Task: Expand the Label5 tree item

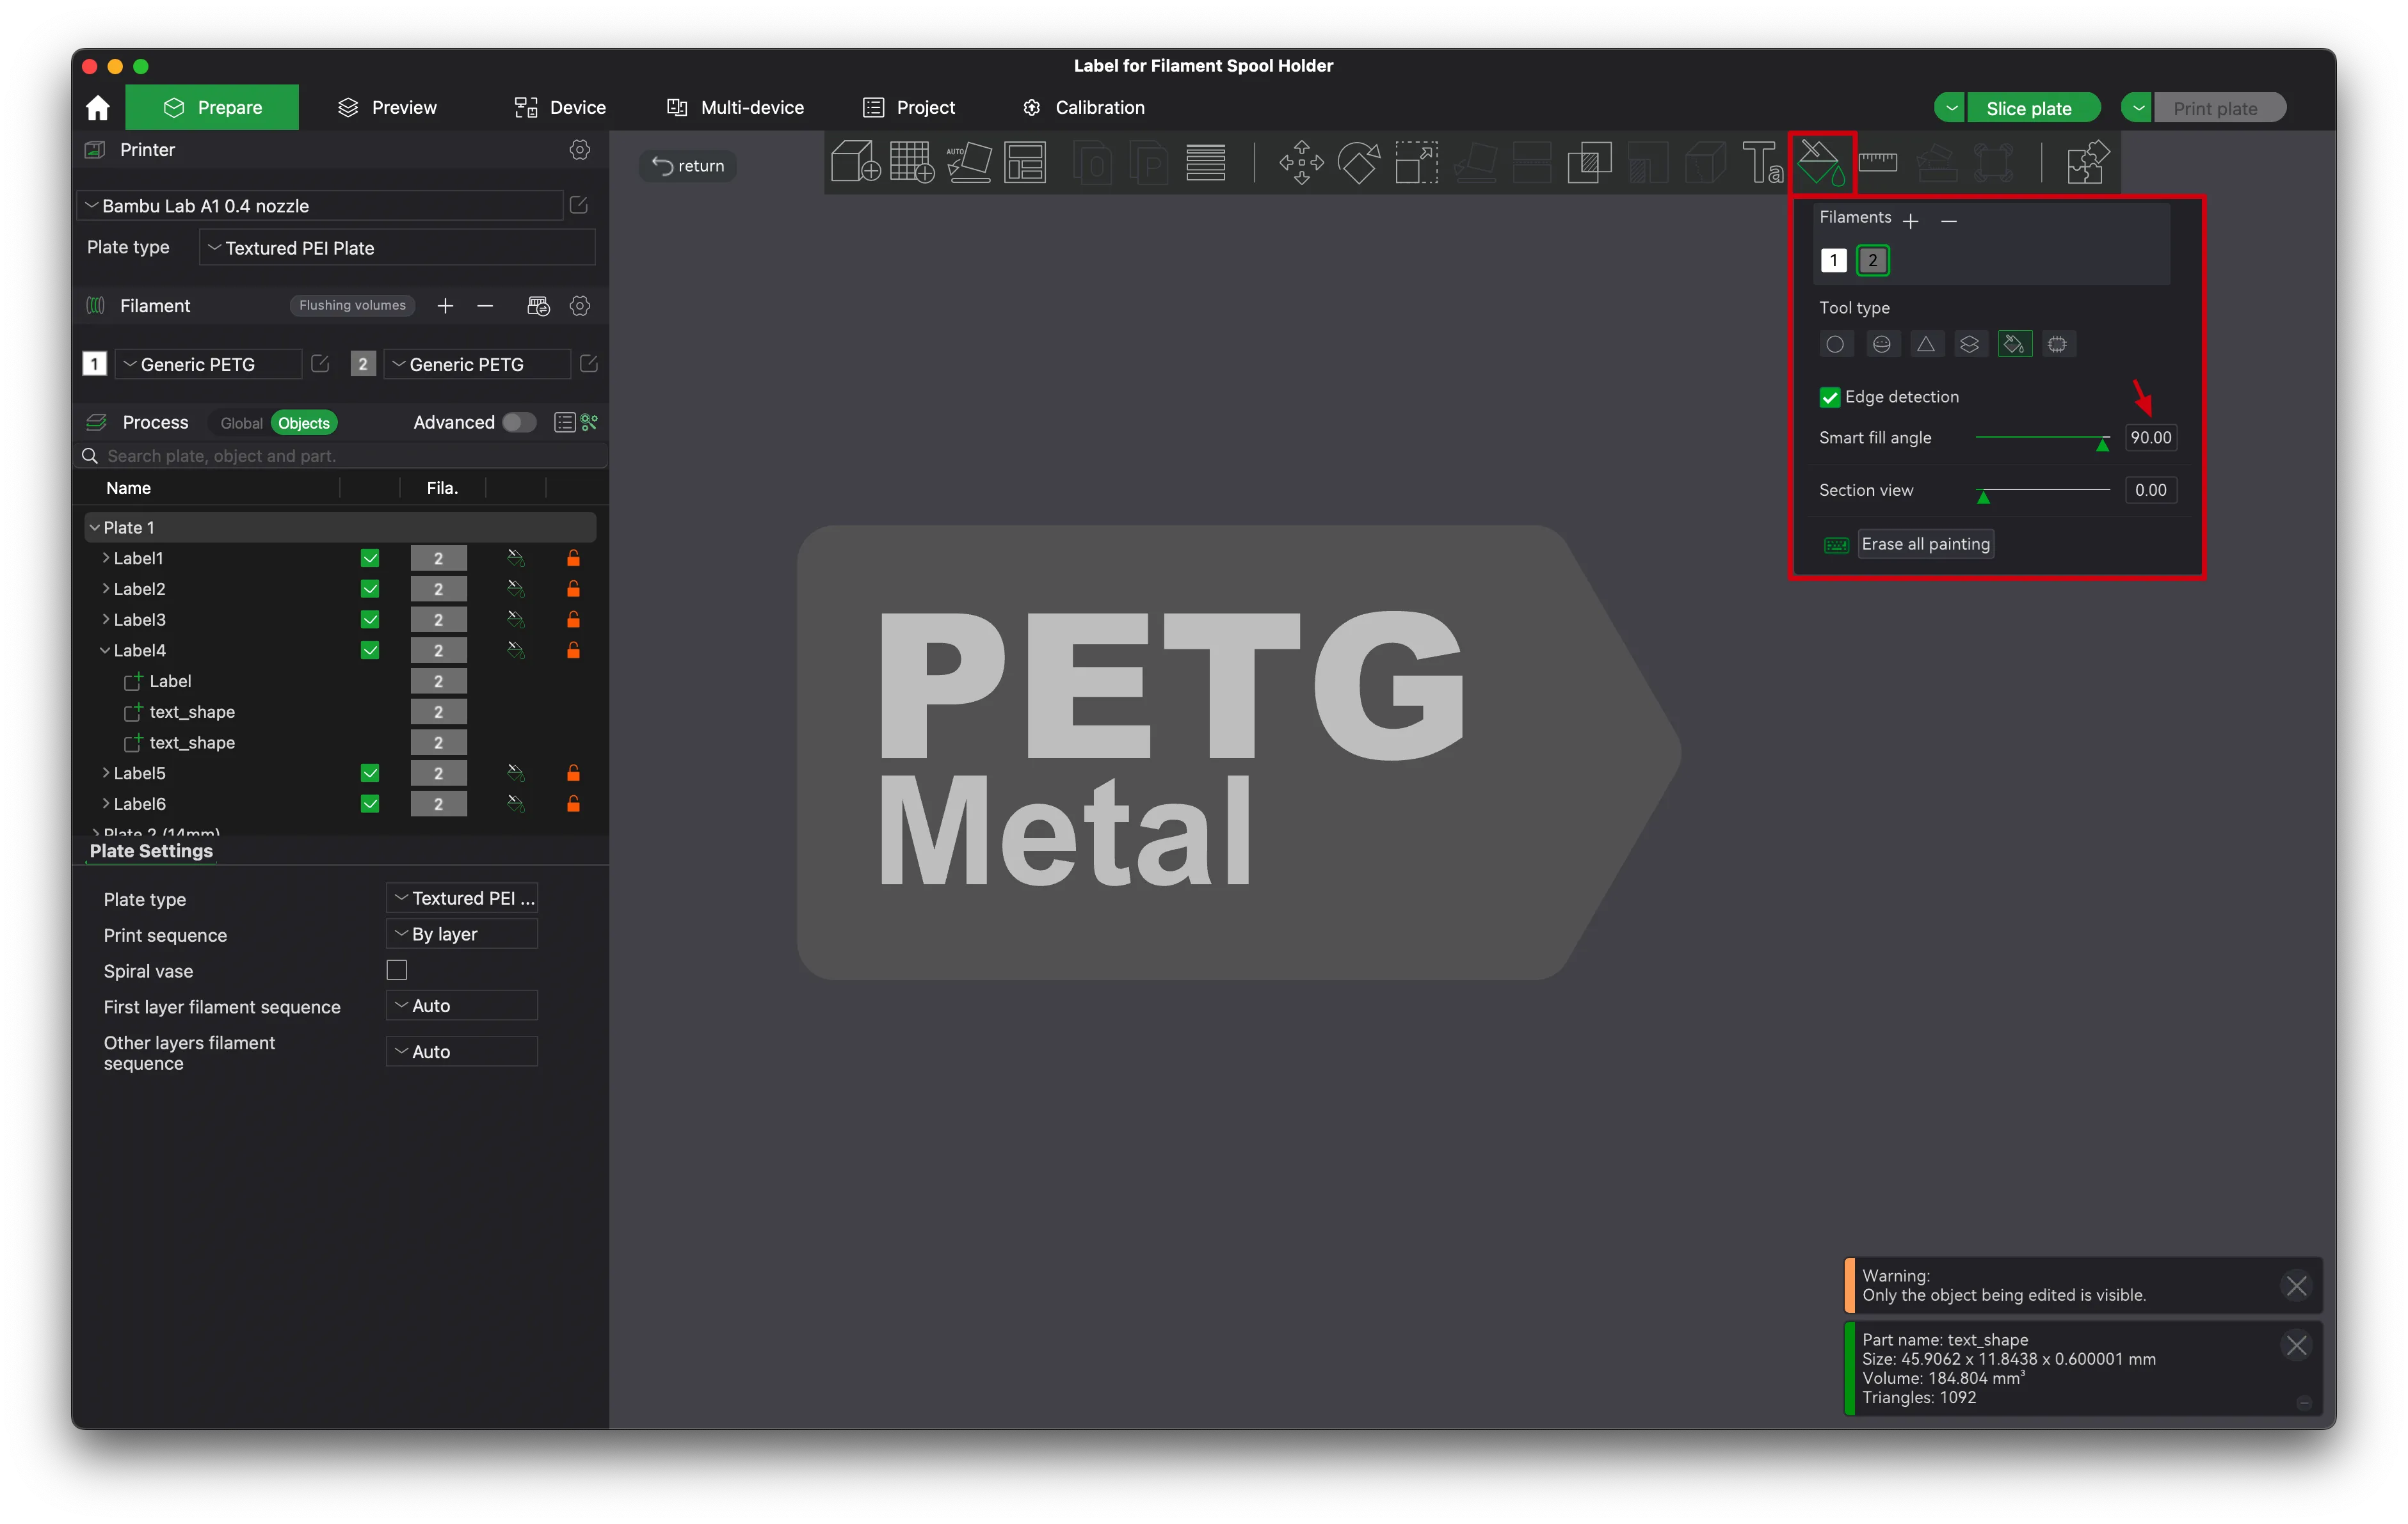Action: click(x=106, y=772)
